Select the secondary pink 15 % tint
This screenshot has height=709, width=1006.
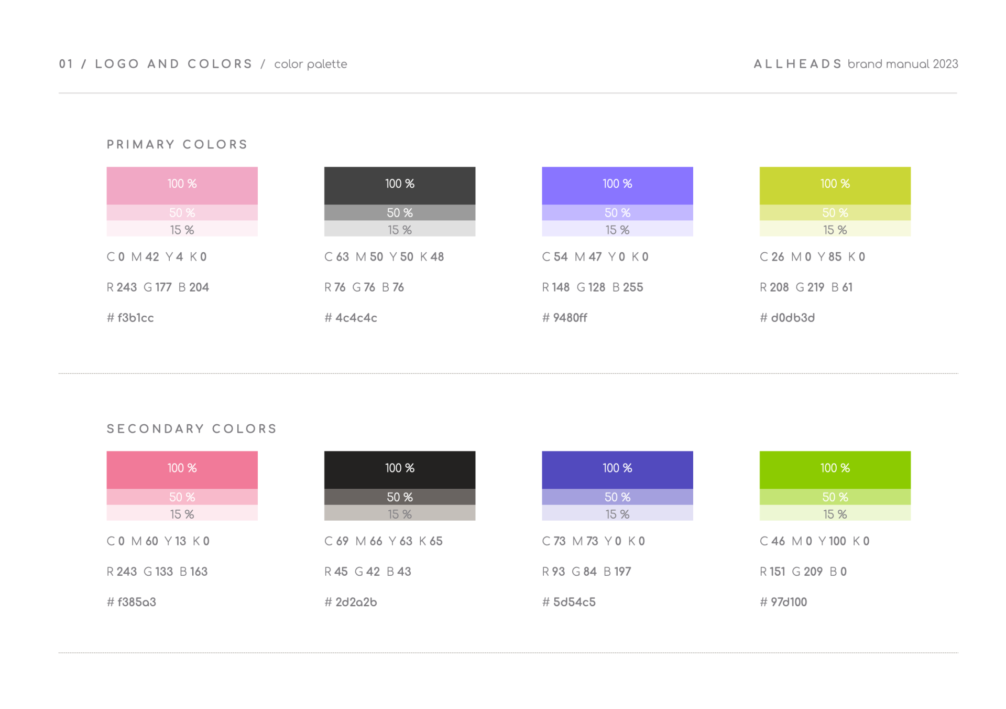182,513
